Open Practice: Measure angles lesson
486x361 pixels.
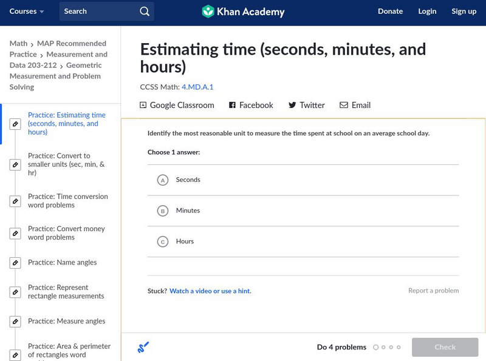pyautogui.click(x=66, y=321)
